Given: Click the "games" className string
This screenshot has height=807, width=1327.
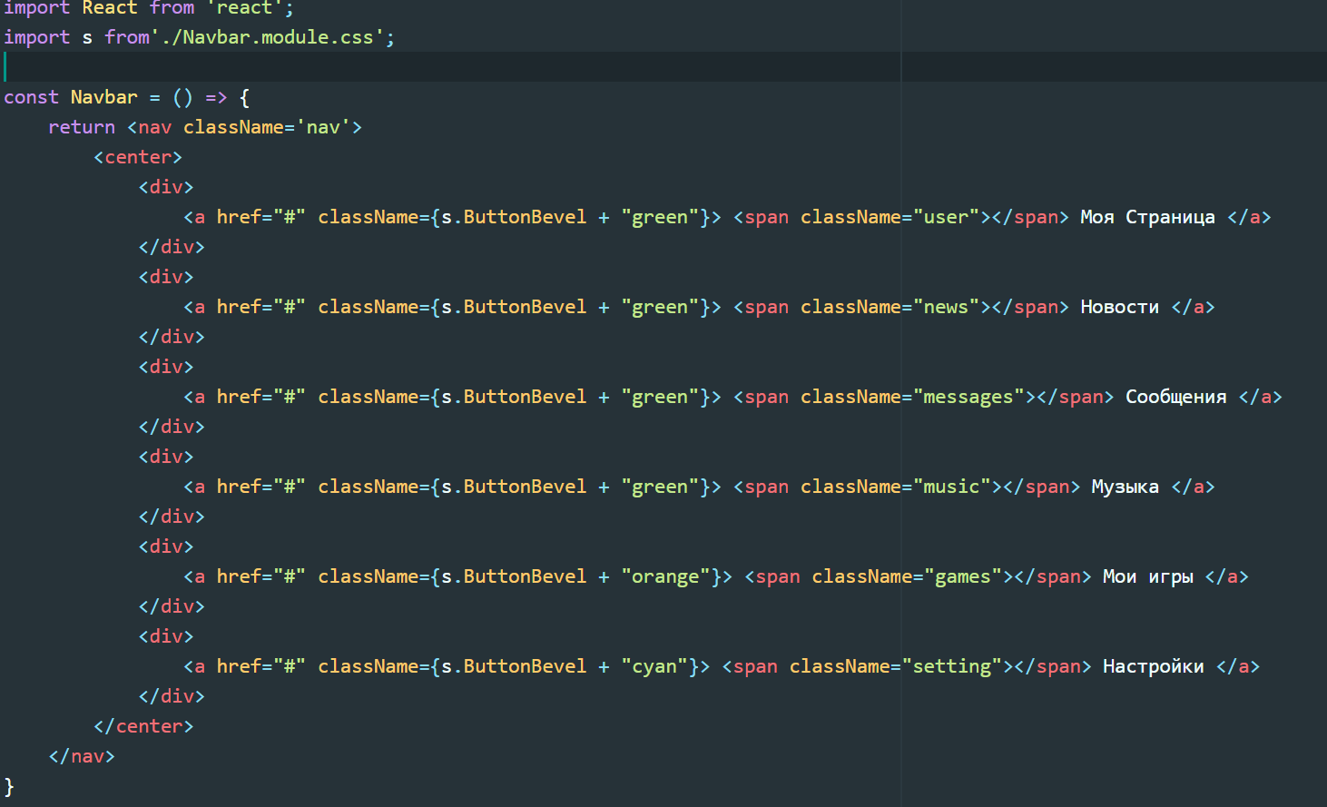Looking at the screenshot, I should (963, 576).
